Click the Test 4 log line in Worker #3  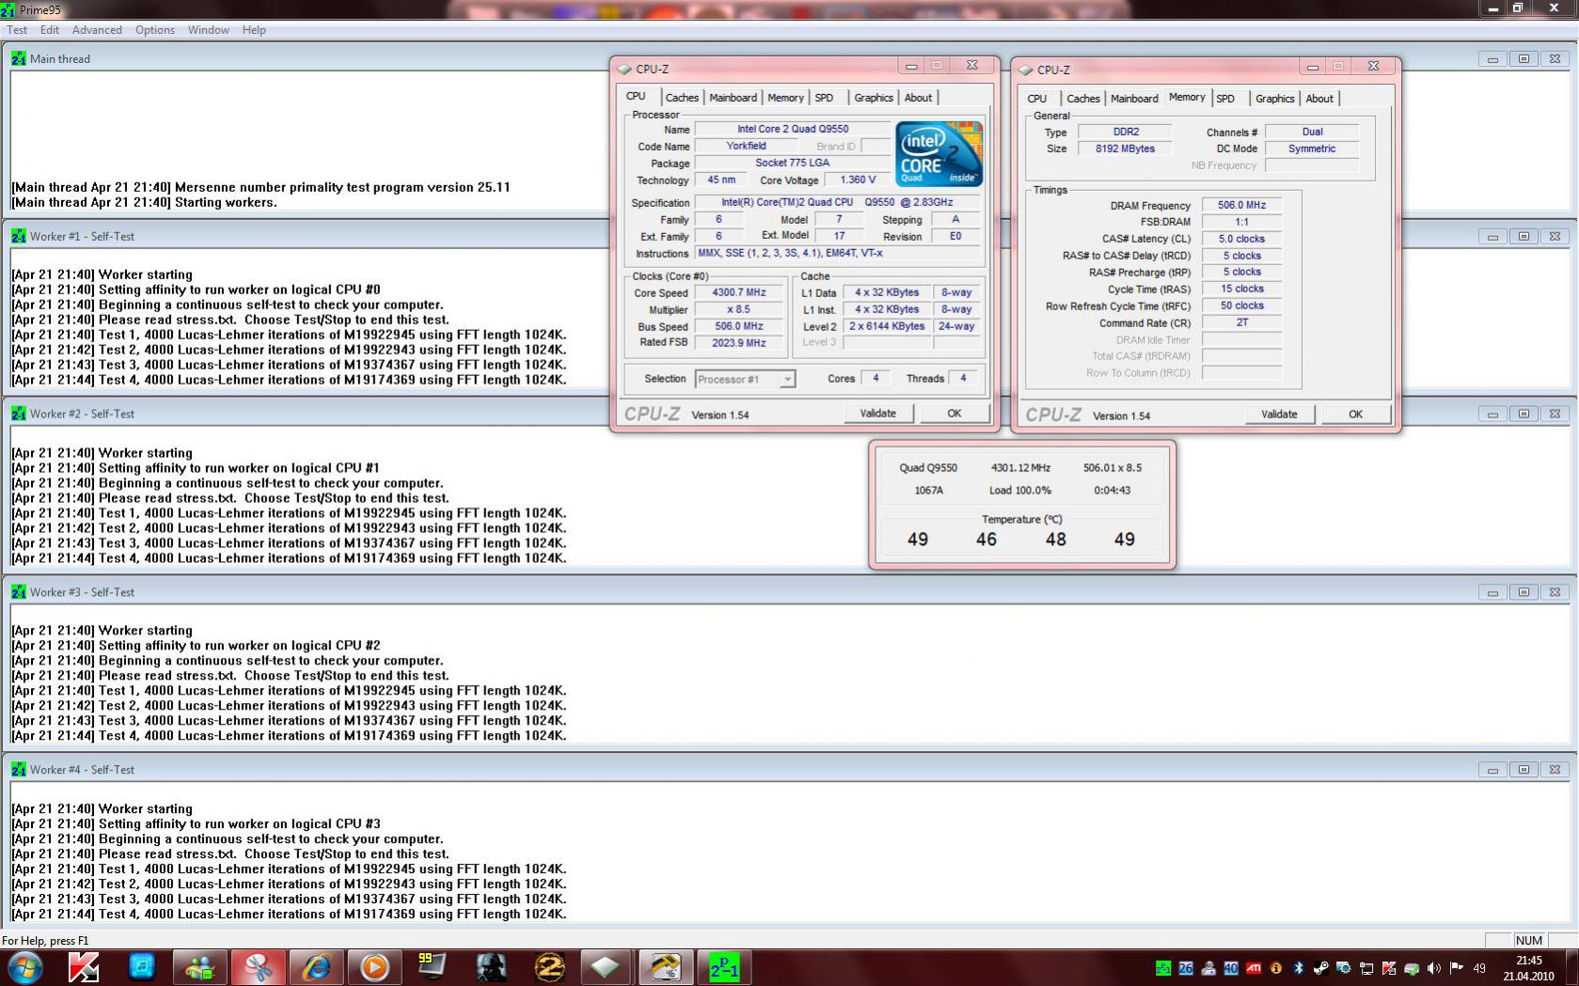tap(289, 736)
